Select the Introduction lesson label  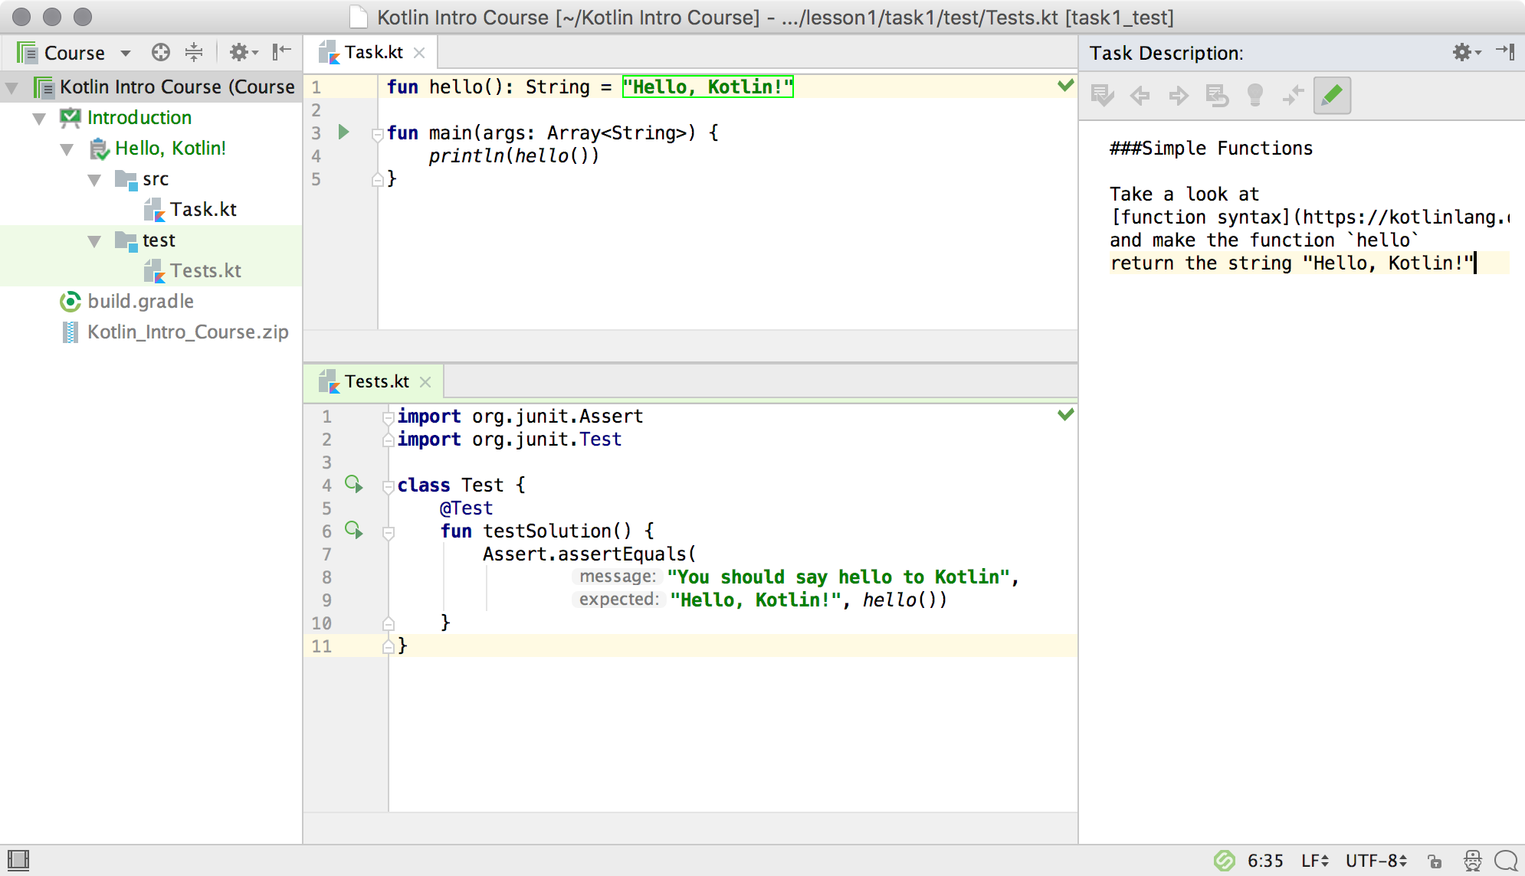click(139, 118)
